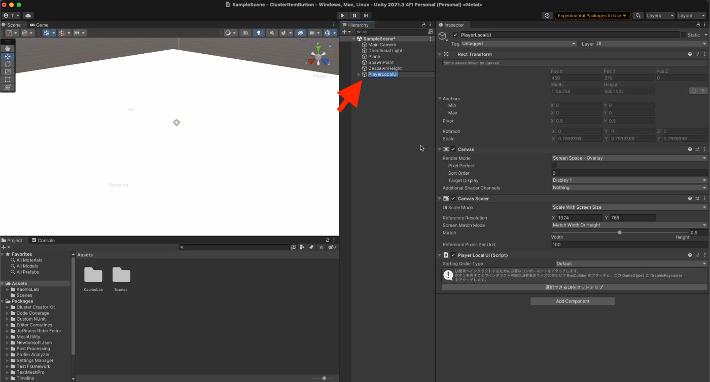Select the Transform tool
Screen dimensions: 710x382
(8, 87)
